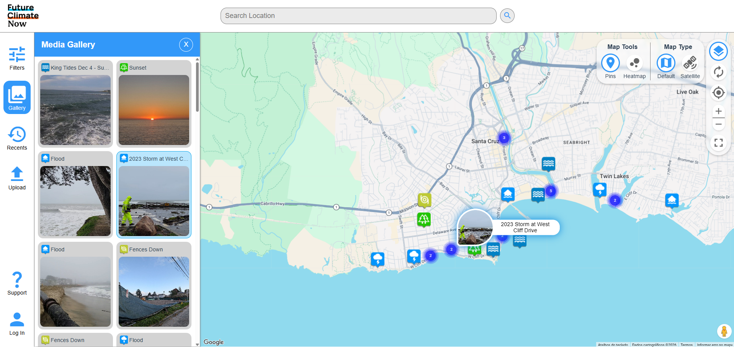The width and height of the screenshot is (734, 347).
Task: Click the magnifier search button
Action: [x=507, y=16]
